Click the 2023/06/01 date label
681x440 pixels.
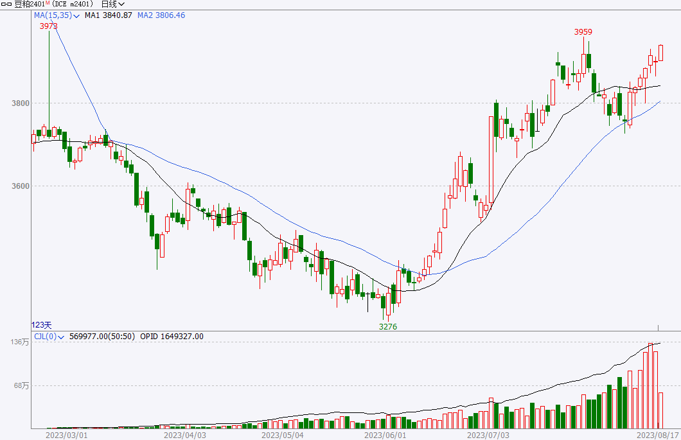385,435
